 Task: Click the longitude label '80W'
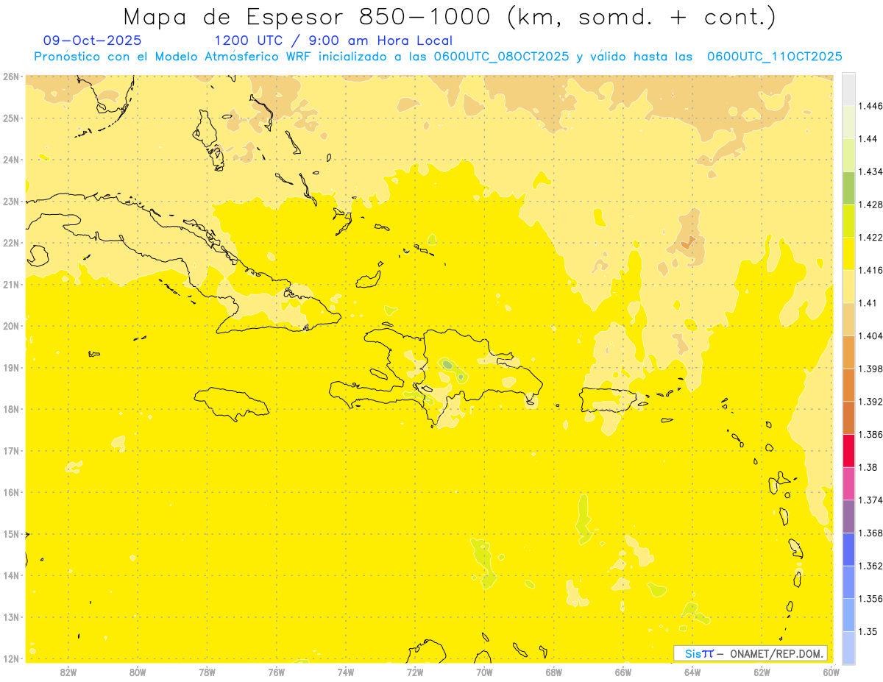pos(138,672)
